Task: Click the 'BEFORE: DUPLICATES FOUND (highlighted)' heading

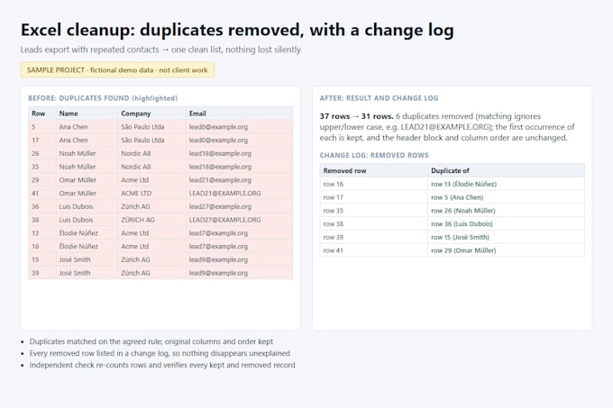Action: pos(103,98)
